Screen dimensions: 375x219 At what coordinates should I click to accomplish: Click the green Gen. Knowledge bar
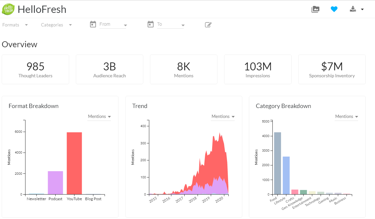(304, 192)
